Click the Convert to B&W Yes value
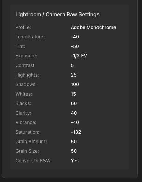The image size is (142, 182). click(x=75, y=161)
